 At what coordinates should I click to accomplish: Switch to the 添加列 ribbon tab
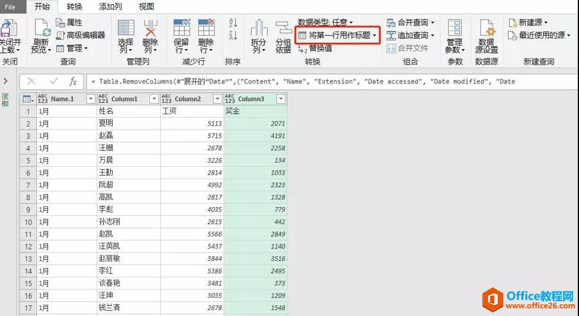[110, 7]
